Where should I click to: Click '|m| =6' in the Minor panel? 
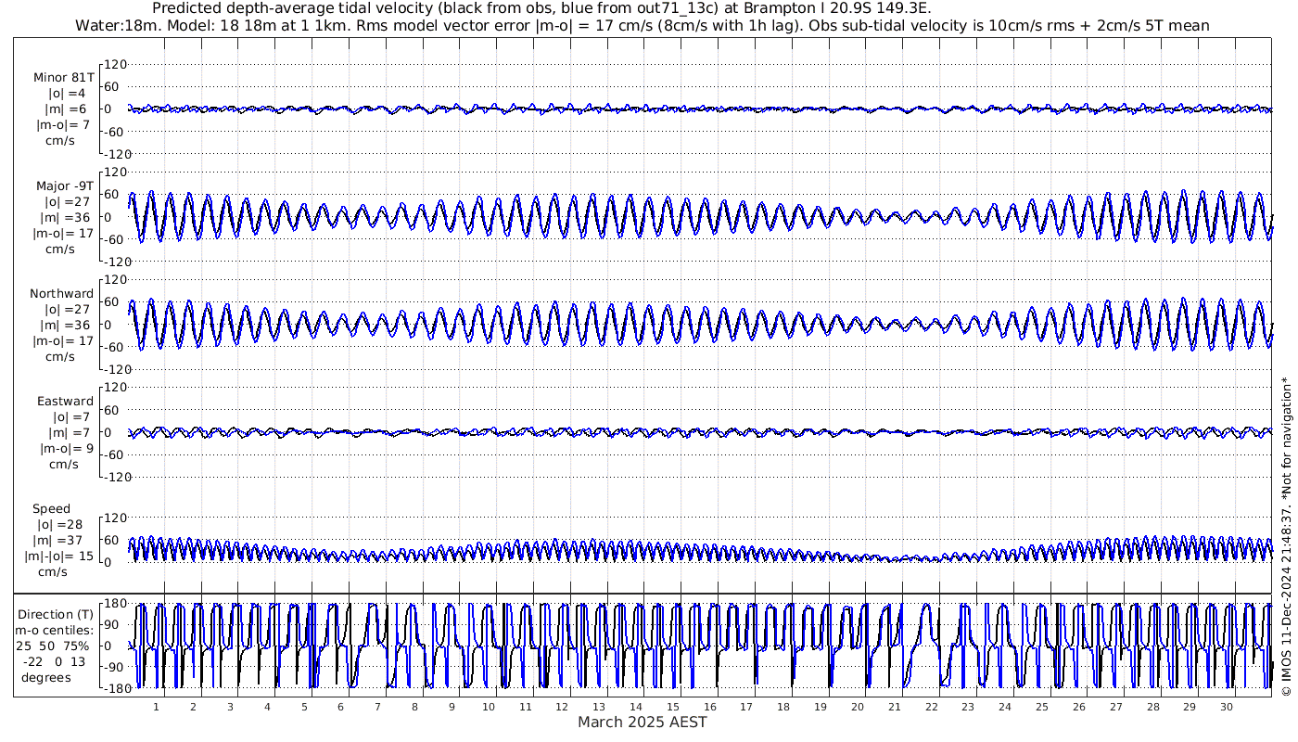pyautogui.click(x=66, y=109)
